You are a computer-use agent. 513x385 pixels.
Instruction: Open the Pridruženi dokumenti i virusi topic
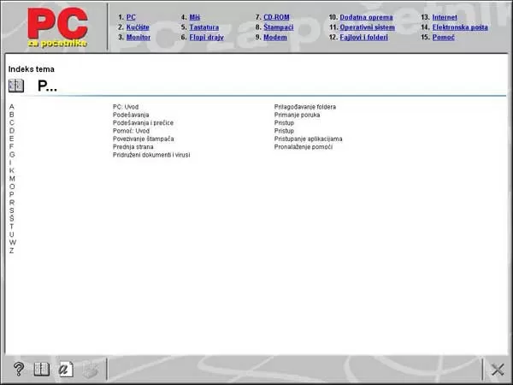point(151,155)
